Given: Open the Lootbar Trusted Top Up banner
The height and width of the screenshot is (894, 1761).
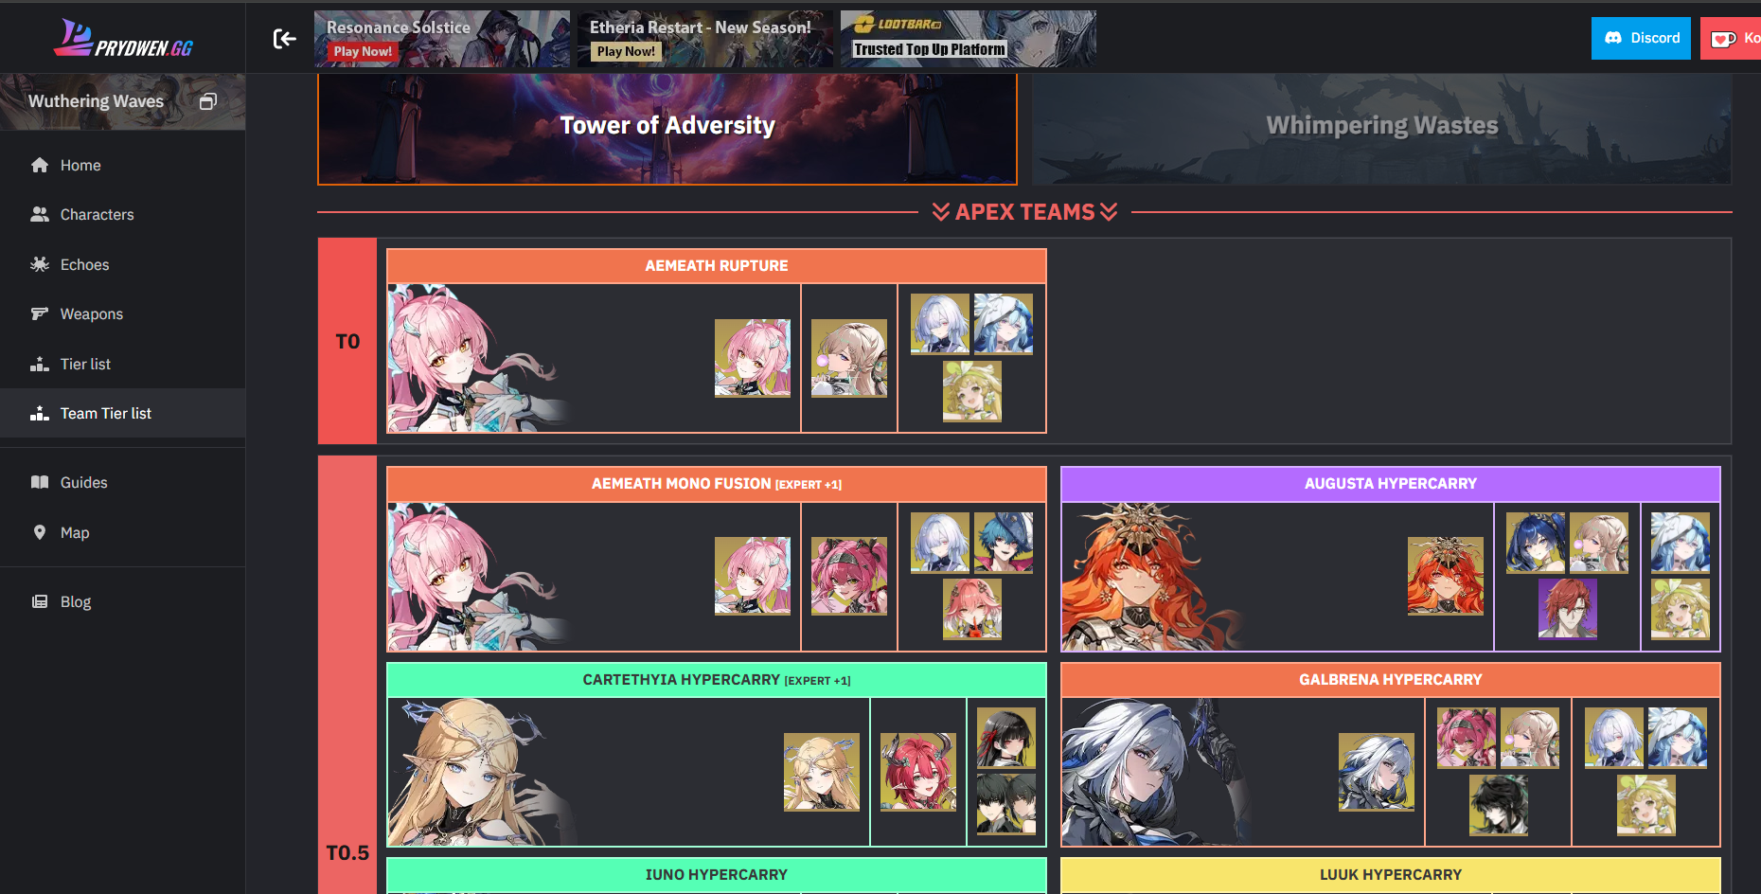Looking at the screenshot, I should pos(969,39).
